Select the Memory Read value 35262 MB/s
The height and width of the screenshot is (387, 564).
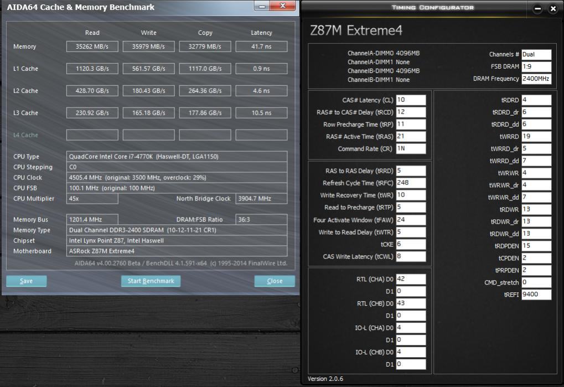click(x=92, y=47)
